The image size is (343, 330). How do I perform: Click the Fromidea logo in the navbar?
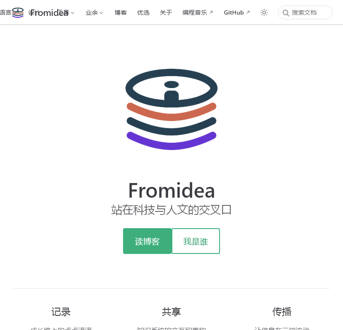tap(18, 12)
